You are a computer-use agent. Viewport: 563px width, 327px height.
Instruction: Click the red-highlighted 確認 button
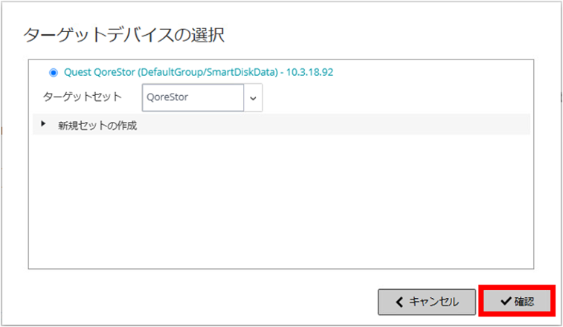pos(517,302)
